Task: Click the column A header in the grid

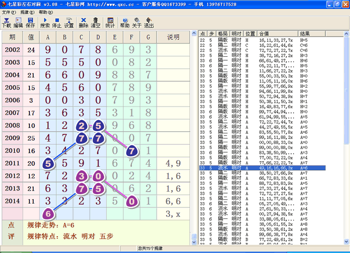Action: click(x=48, y=37)
